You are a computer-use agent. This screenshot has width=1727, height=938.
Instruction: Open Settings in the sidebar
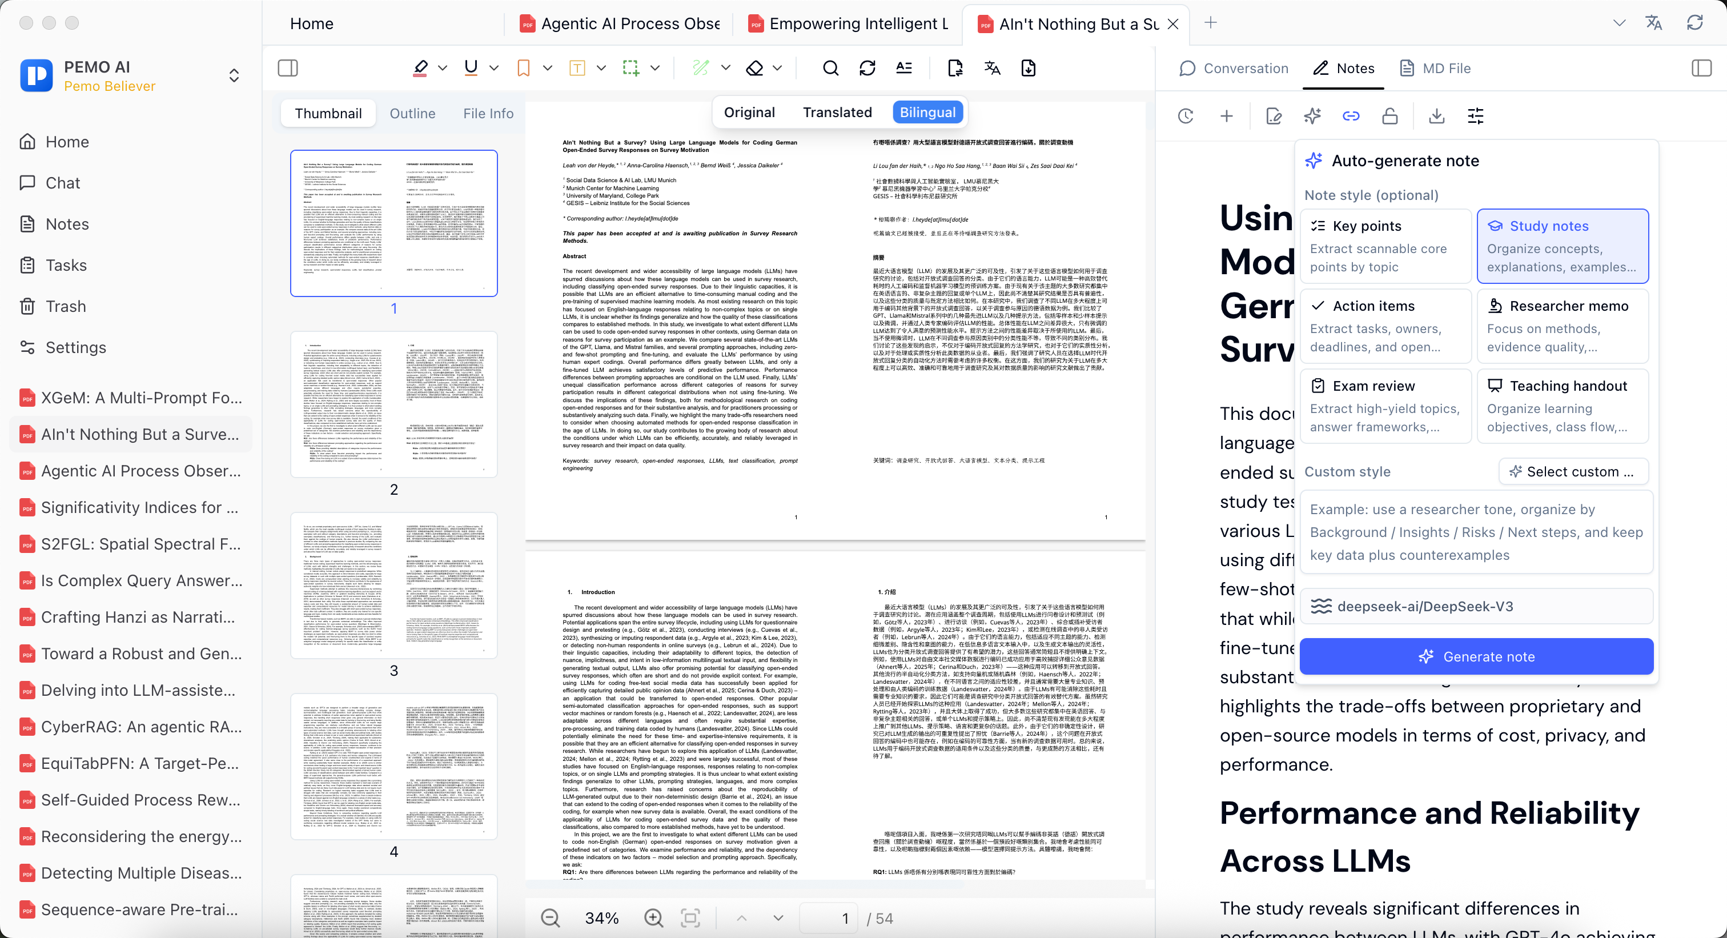tap(76, 347)
